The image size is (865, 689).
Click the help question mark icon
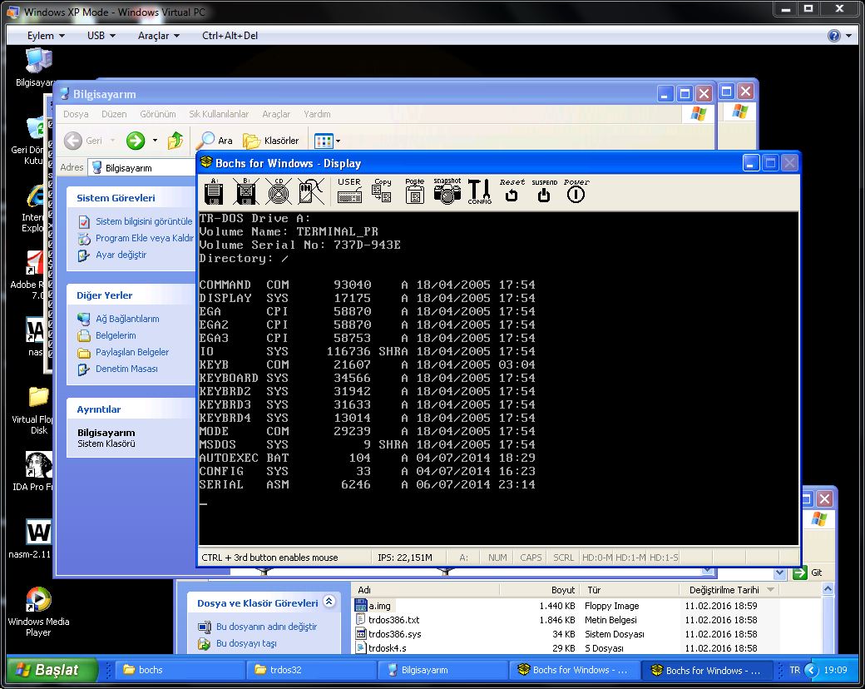833,36
